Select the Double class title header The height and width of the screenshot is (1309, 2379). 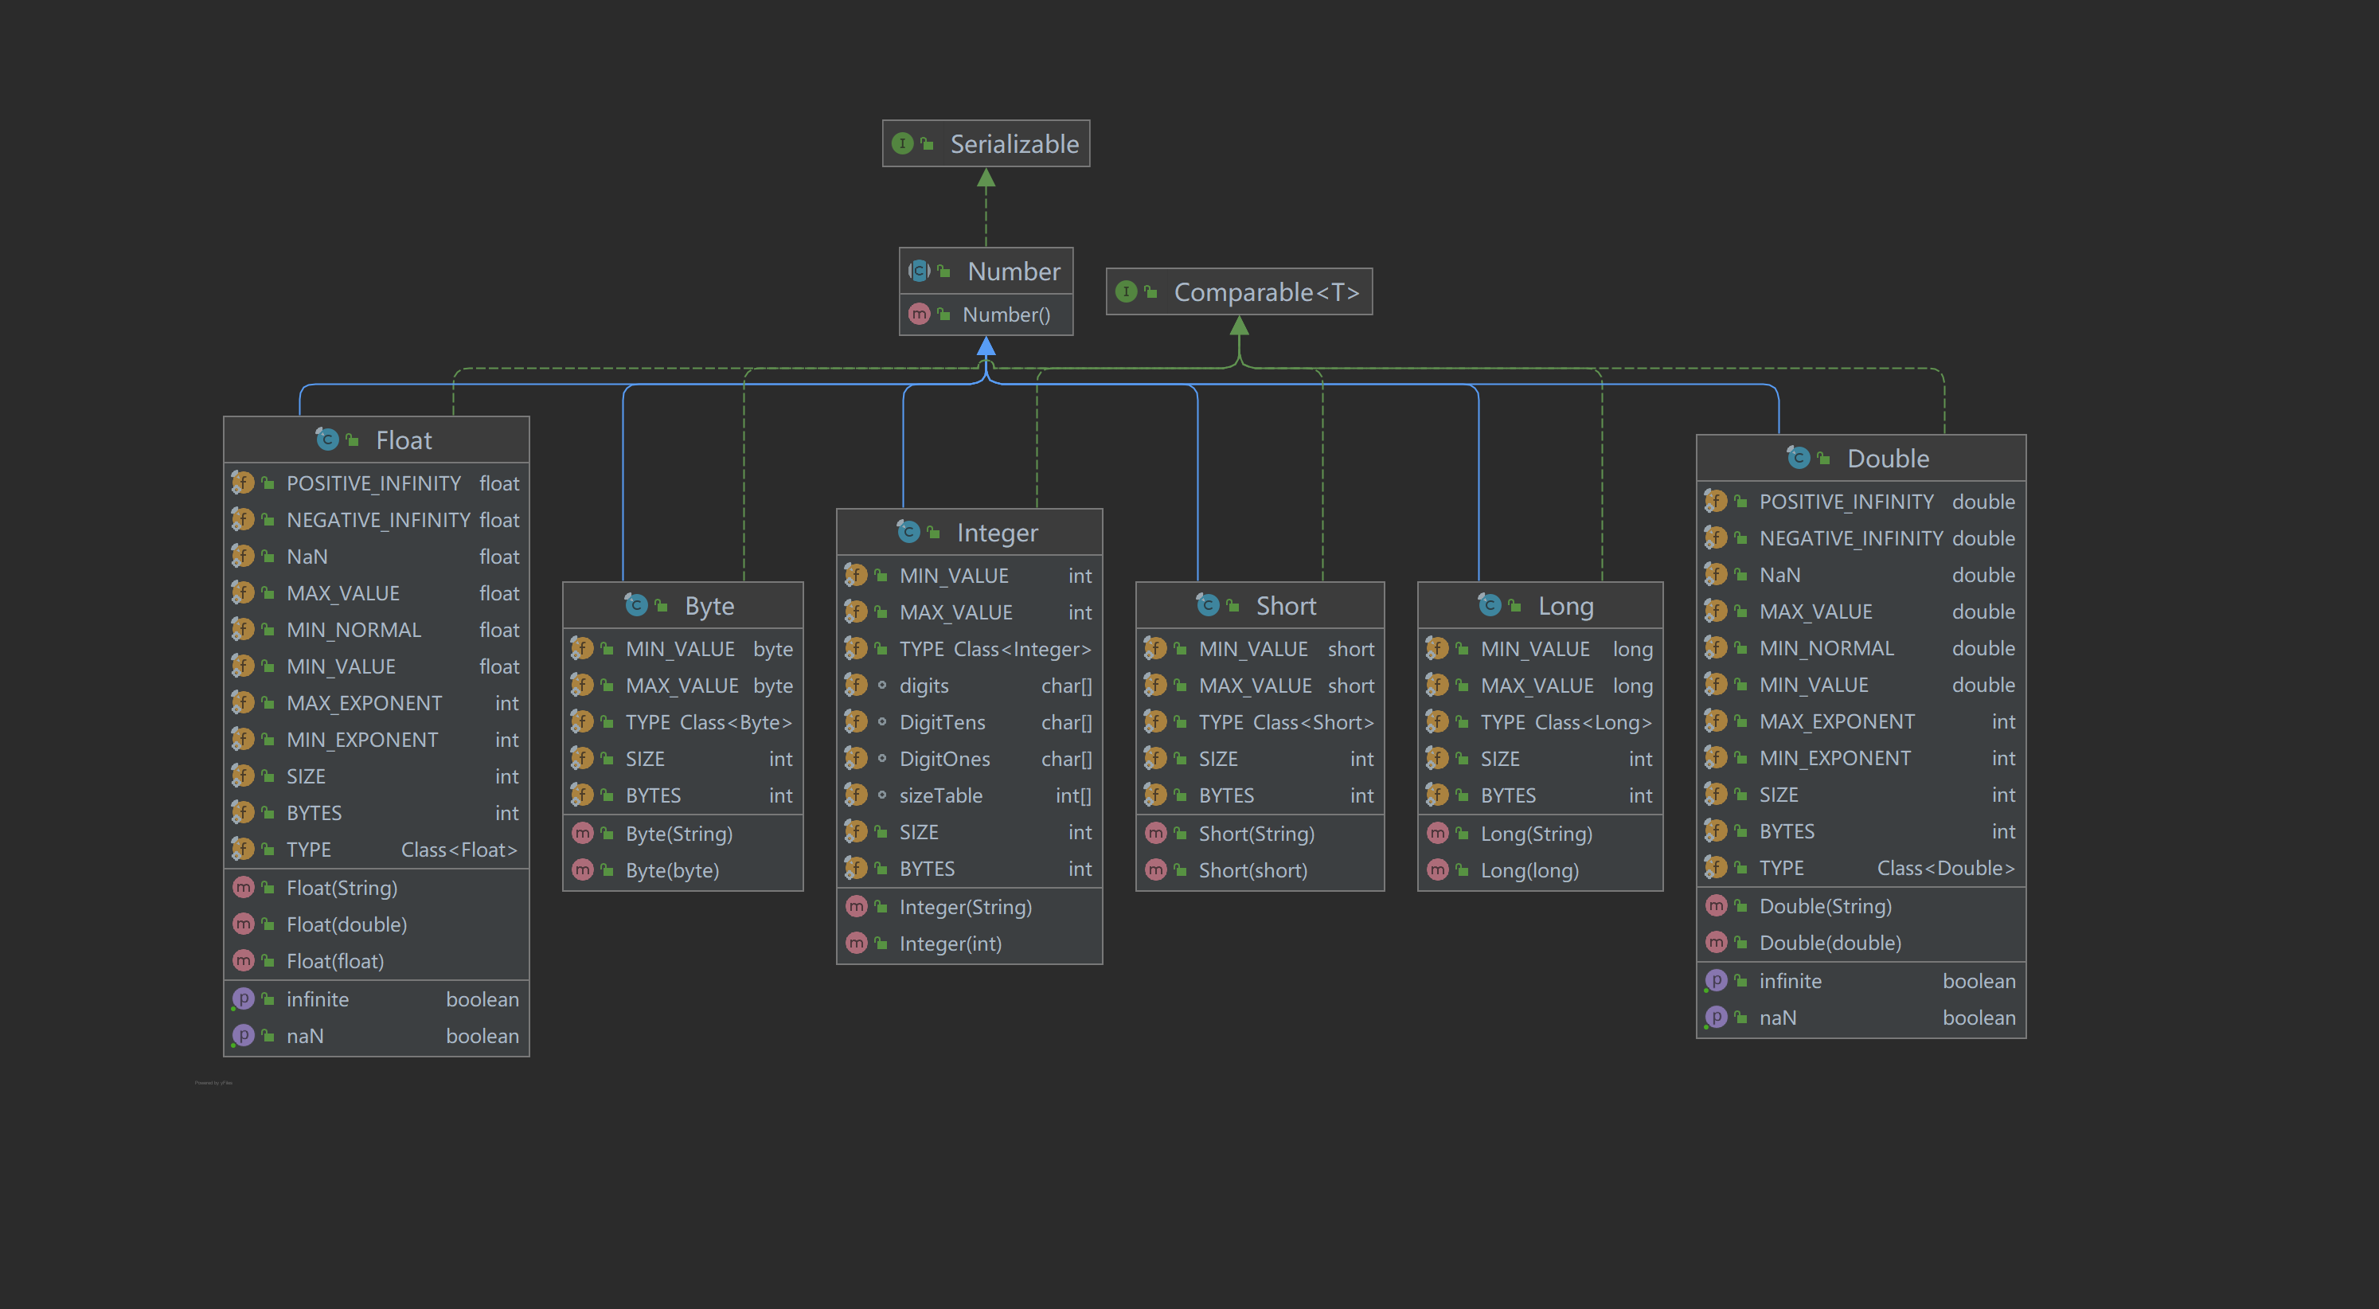[1887, 458]
